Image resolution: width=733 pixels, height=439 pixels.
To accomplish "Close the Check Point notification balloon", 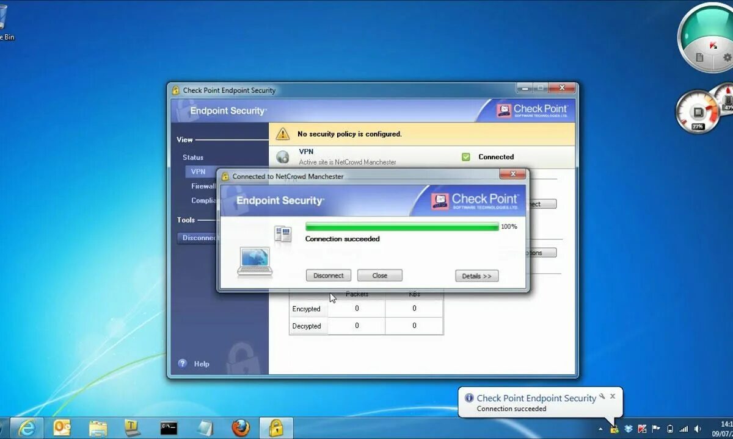I will click(x=613, y=396).
